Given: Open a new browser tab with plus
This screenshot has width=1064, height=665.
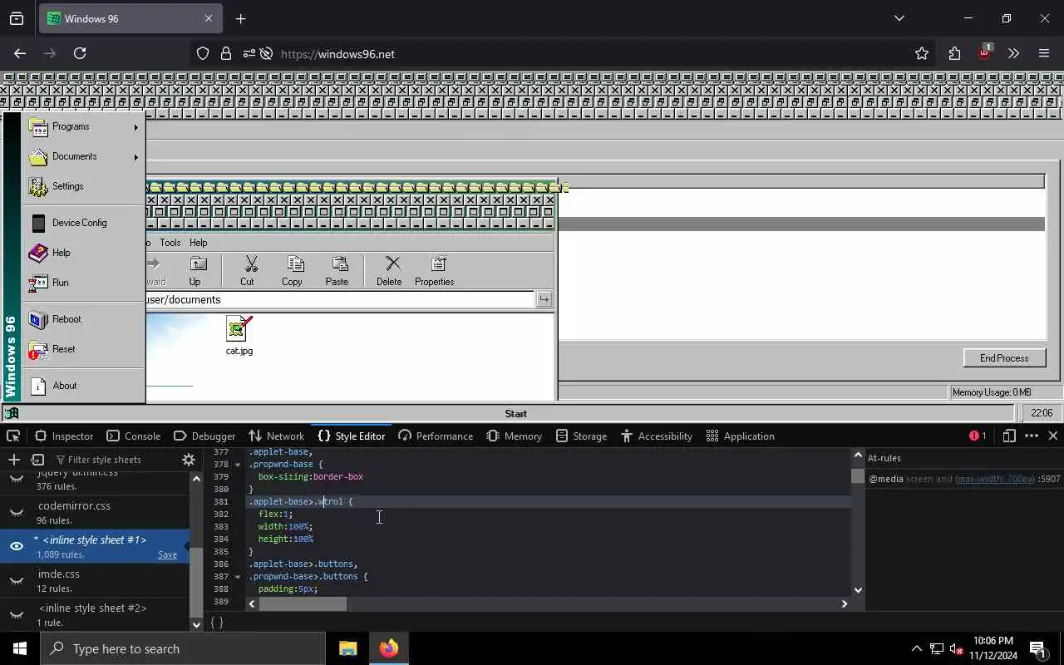Looking at the screenshot, I should 240,18.
